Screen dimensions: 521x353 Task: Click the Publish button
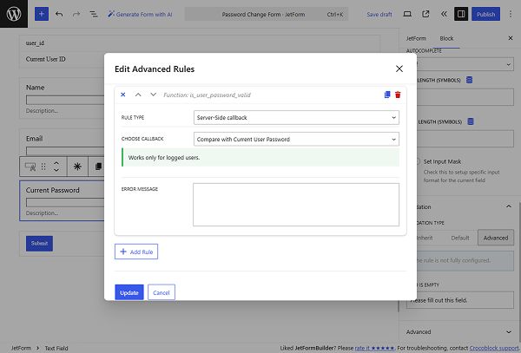pos(485,14)
